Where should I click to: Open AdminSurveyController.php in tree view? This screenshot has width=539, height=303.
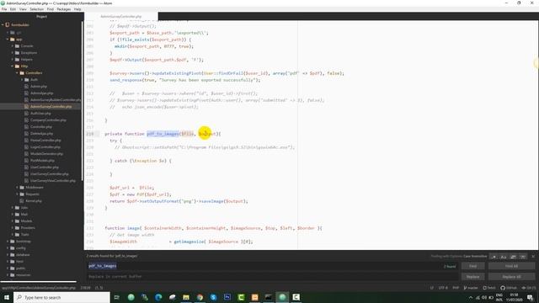(51, 107)
